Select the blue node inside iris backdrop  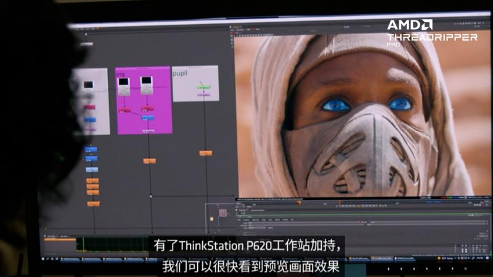148,117
